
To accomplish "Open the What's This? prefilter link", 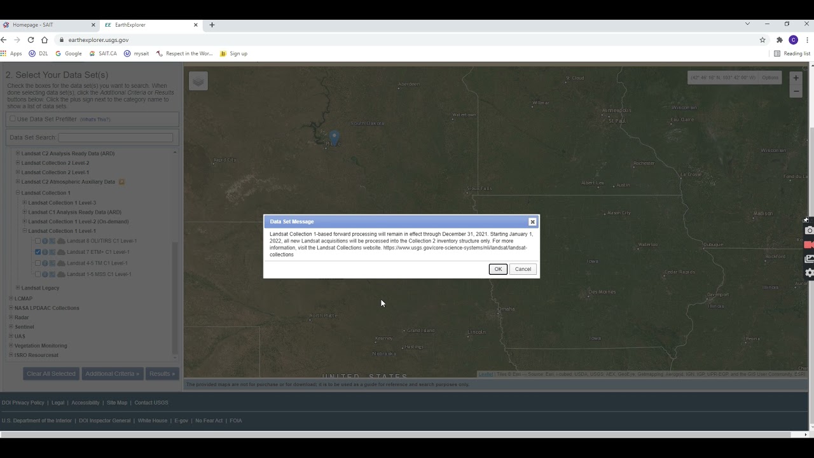I will coord(95,120).
